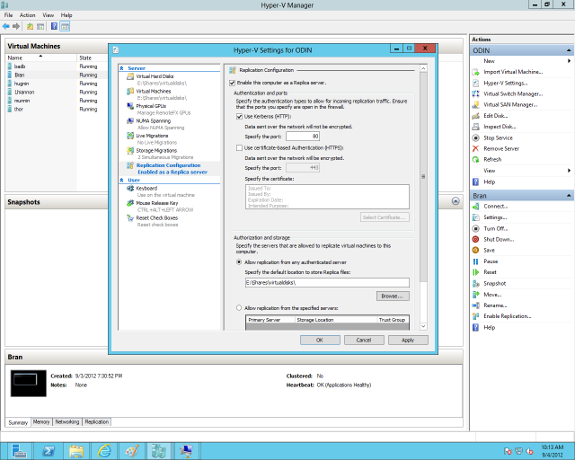Click the Bran virtual machine thumbnail

[29, 384]
